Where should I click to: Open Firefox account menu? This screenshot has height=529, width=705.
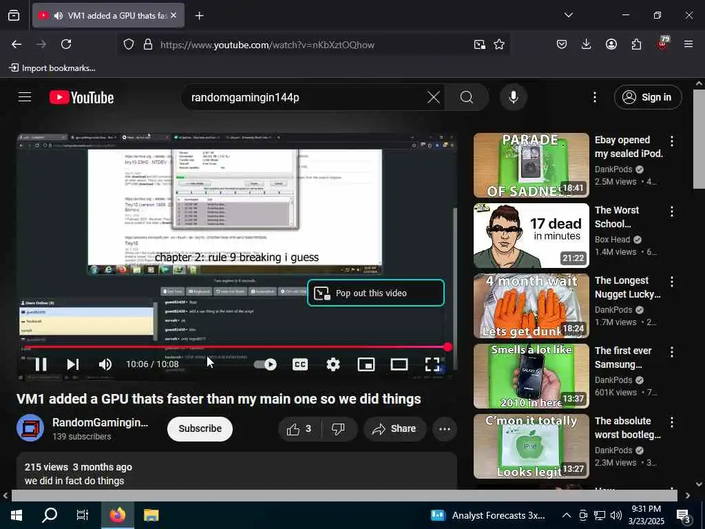[611, 45]
